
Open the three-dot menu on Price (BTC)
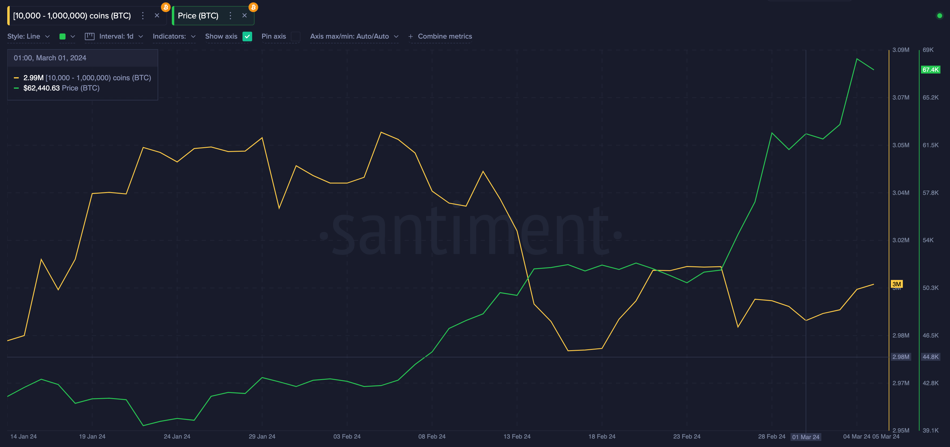[230, 15]
